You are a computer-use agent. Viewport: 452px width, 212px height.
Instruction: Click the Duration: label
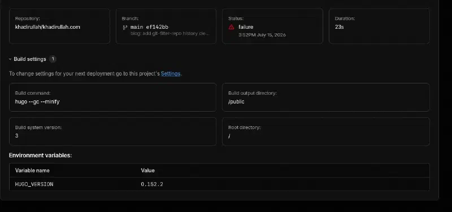click(345, 19)
